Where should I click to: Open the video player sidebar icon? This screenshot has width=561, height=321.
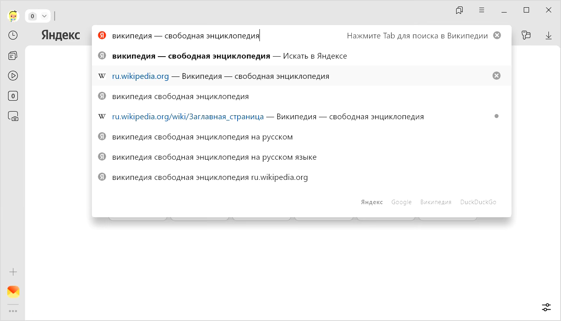point(13,76)
